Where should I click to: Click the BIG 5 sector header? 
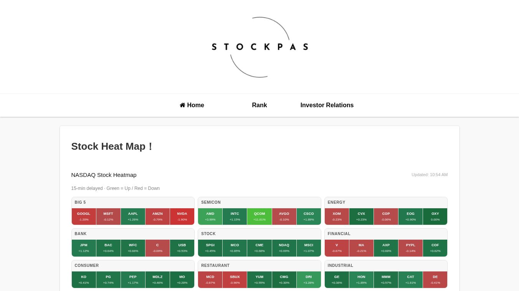(133, 203)
